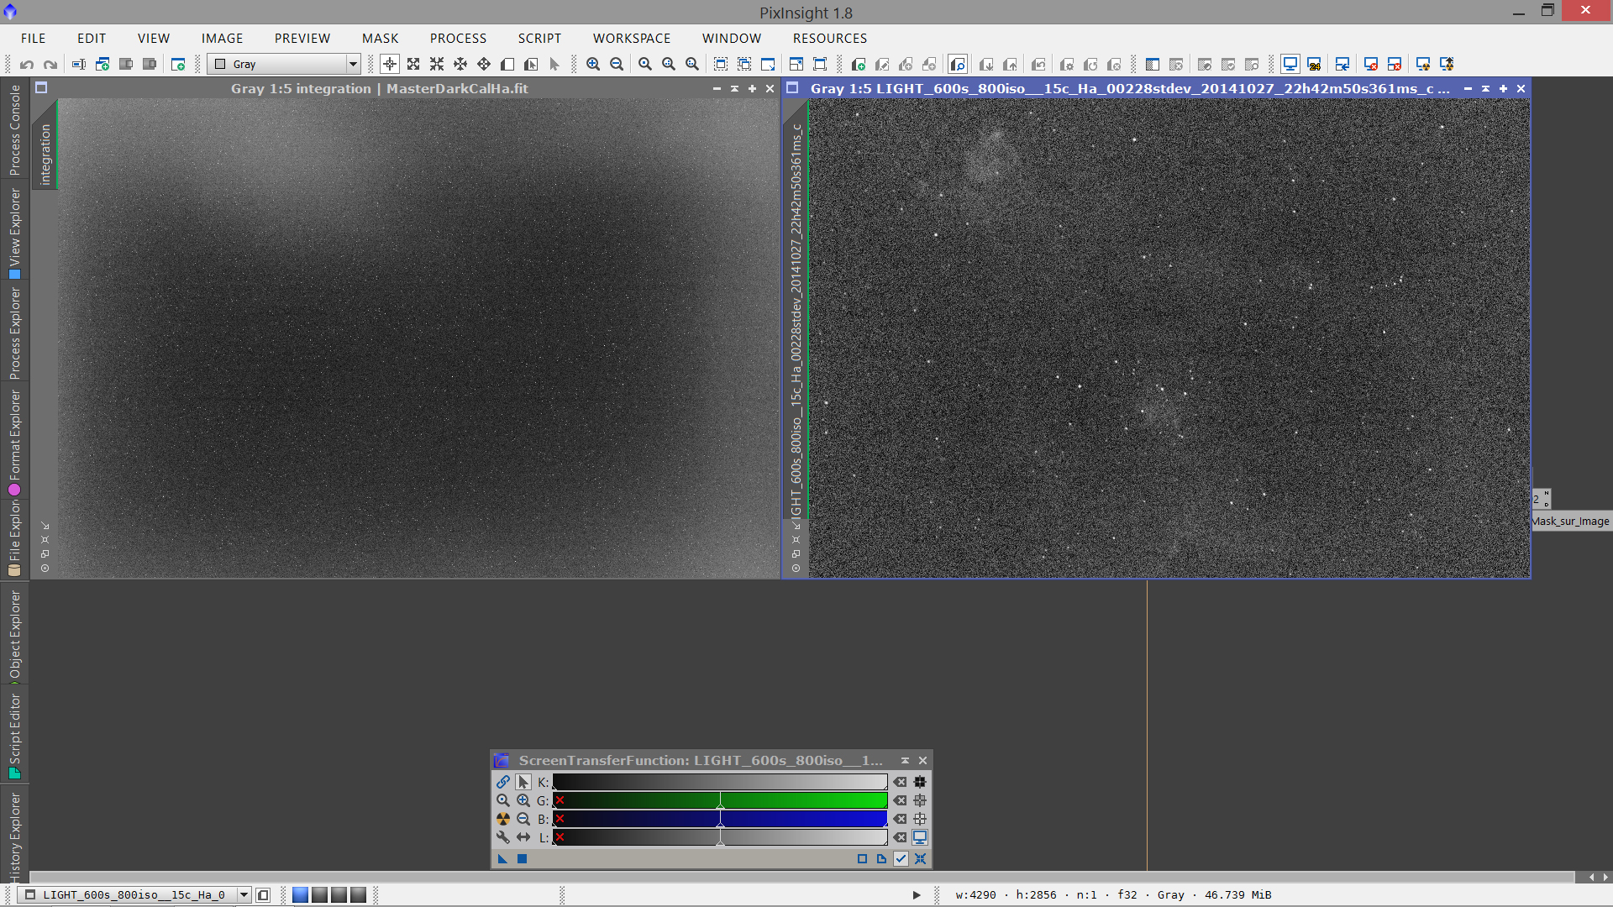Image resolution: width=1613 pixels, height=907 pixels.
Task: Open the Gray channel dropdown
Action: point(353,64)
